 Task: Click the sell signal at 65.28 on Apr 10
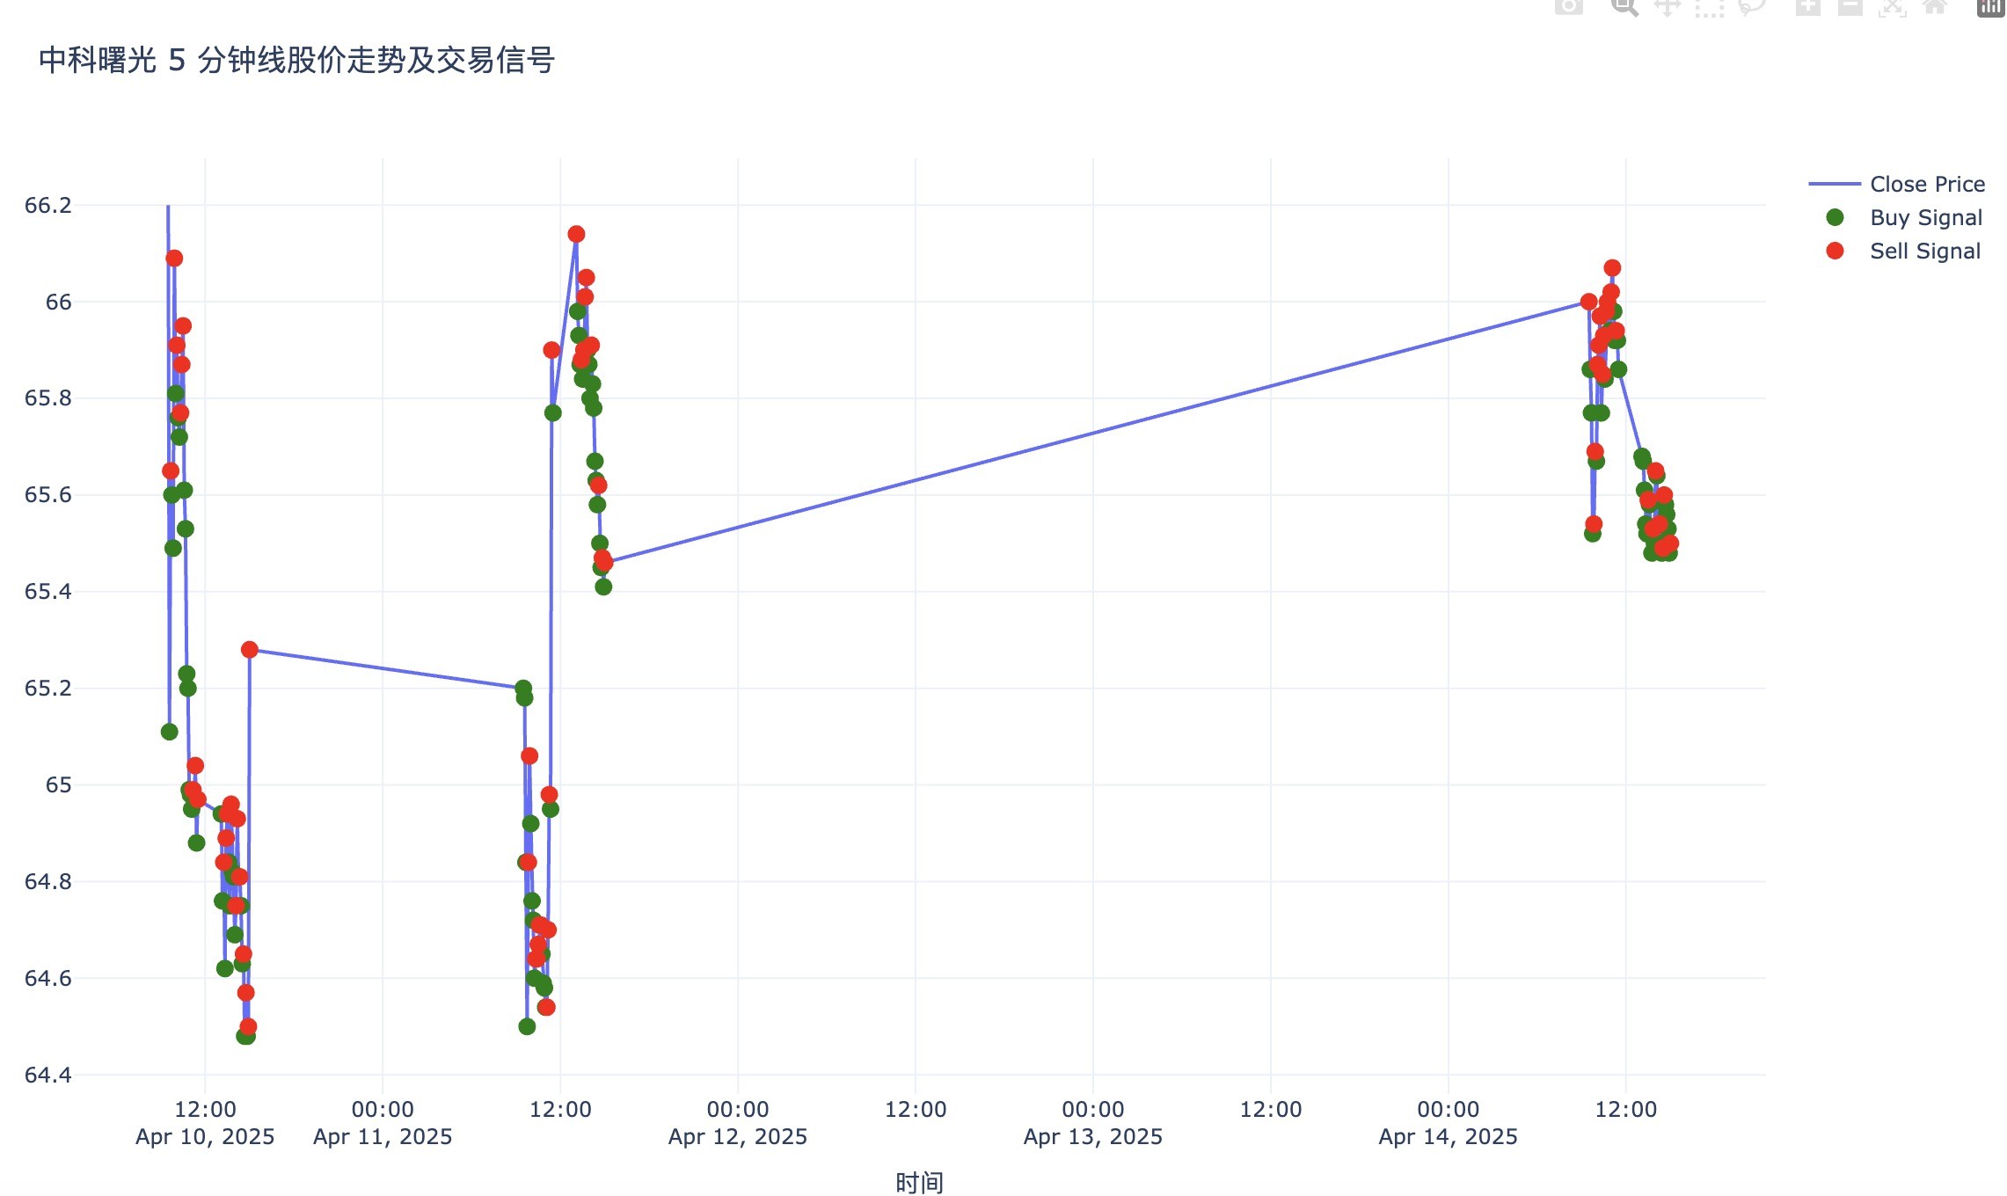click(249, 649)
